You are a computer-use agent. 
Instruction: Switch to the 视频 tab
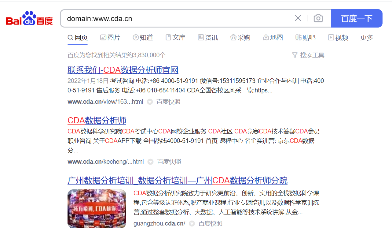(338, 38)
